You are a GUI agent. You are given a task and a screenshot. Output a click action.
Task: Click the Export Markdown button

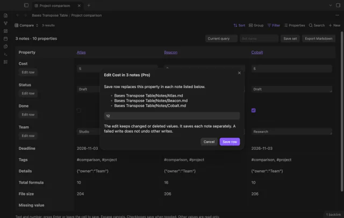[319, 39]
